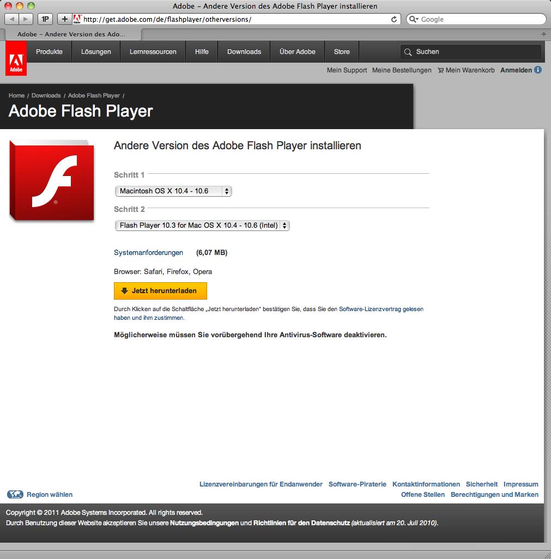
Task: Click Home in the breadcrumb
Action: point(16,95)
